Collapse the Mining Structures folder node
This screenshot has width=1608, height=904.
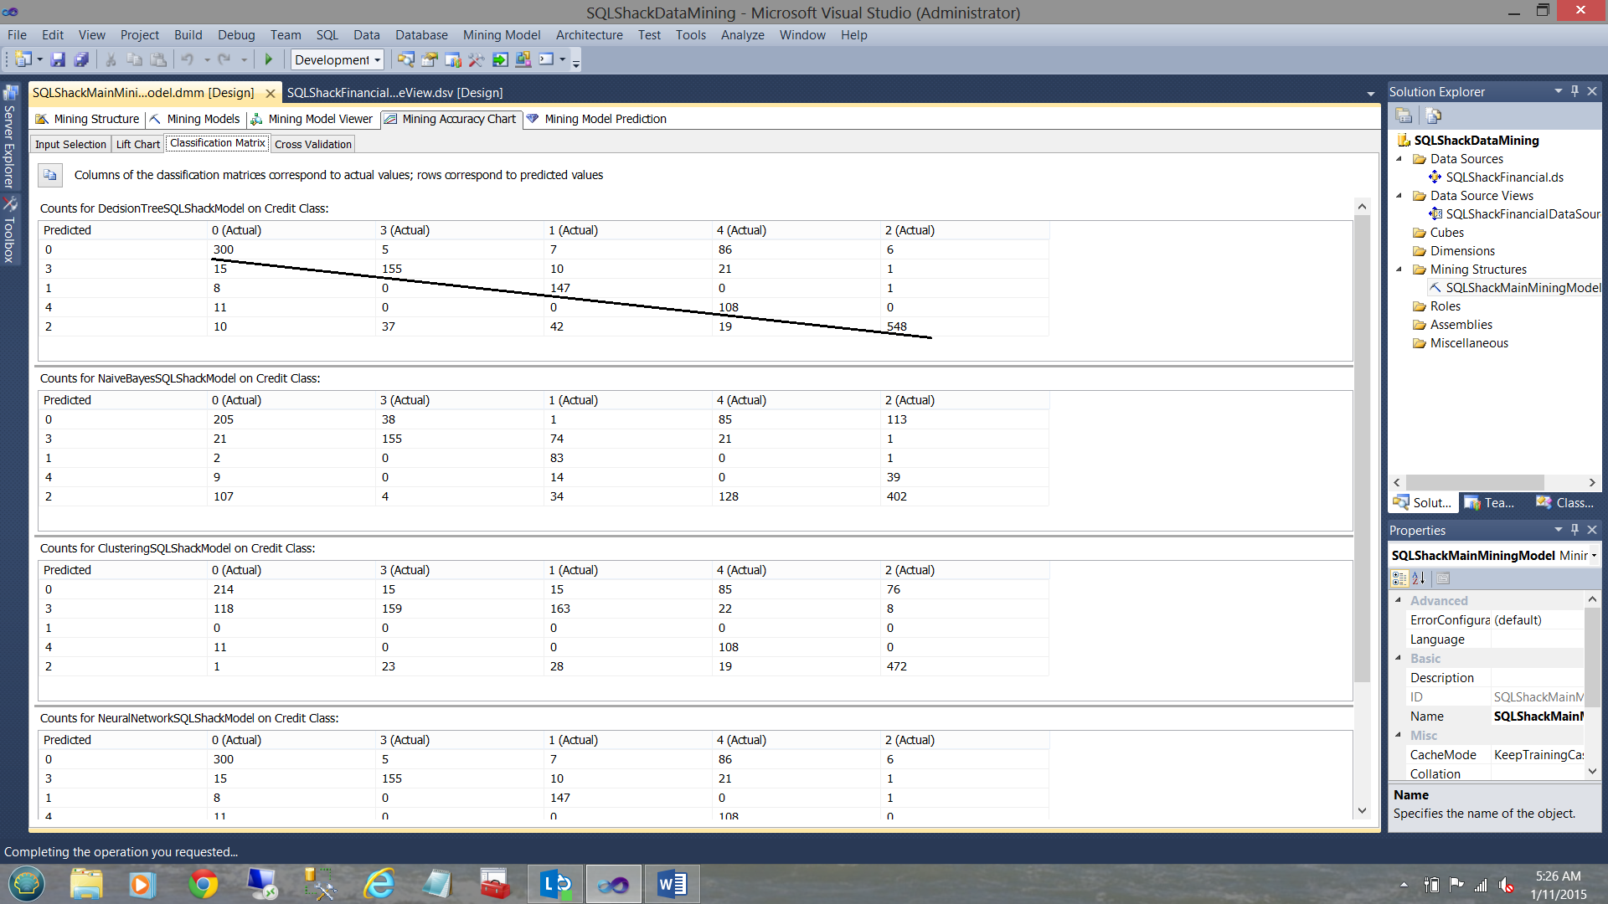pos(1399,270)
